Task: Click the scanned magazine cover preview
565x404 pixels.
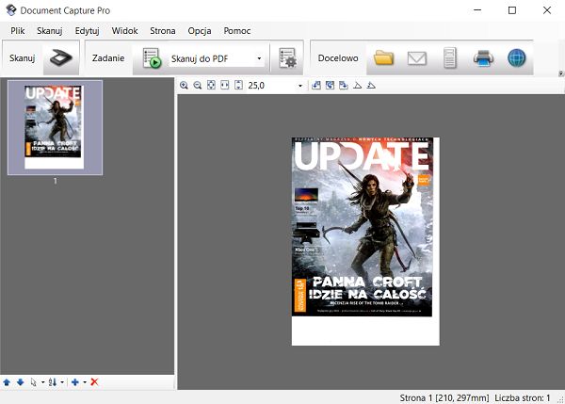Action: coord(365,241)
